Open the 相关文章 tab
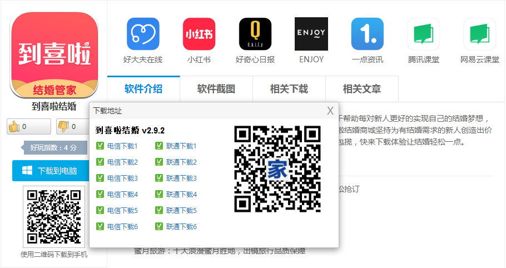 coord(362,89)
